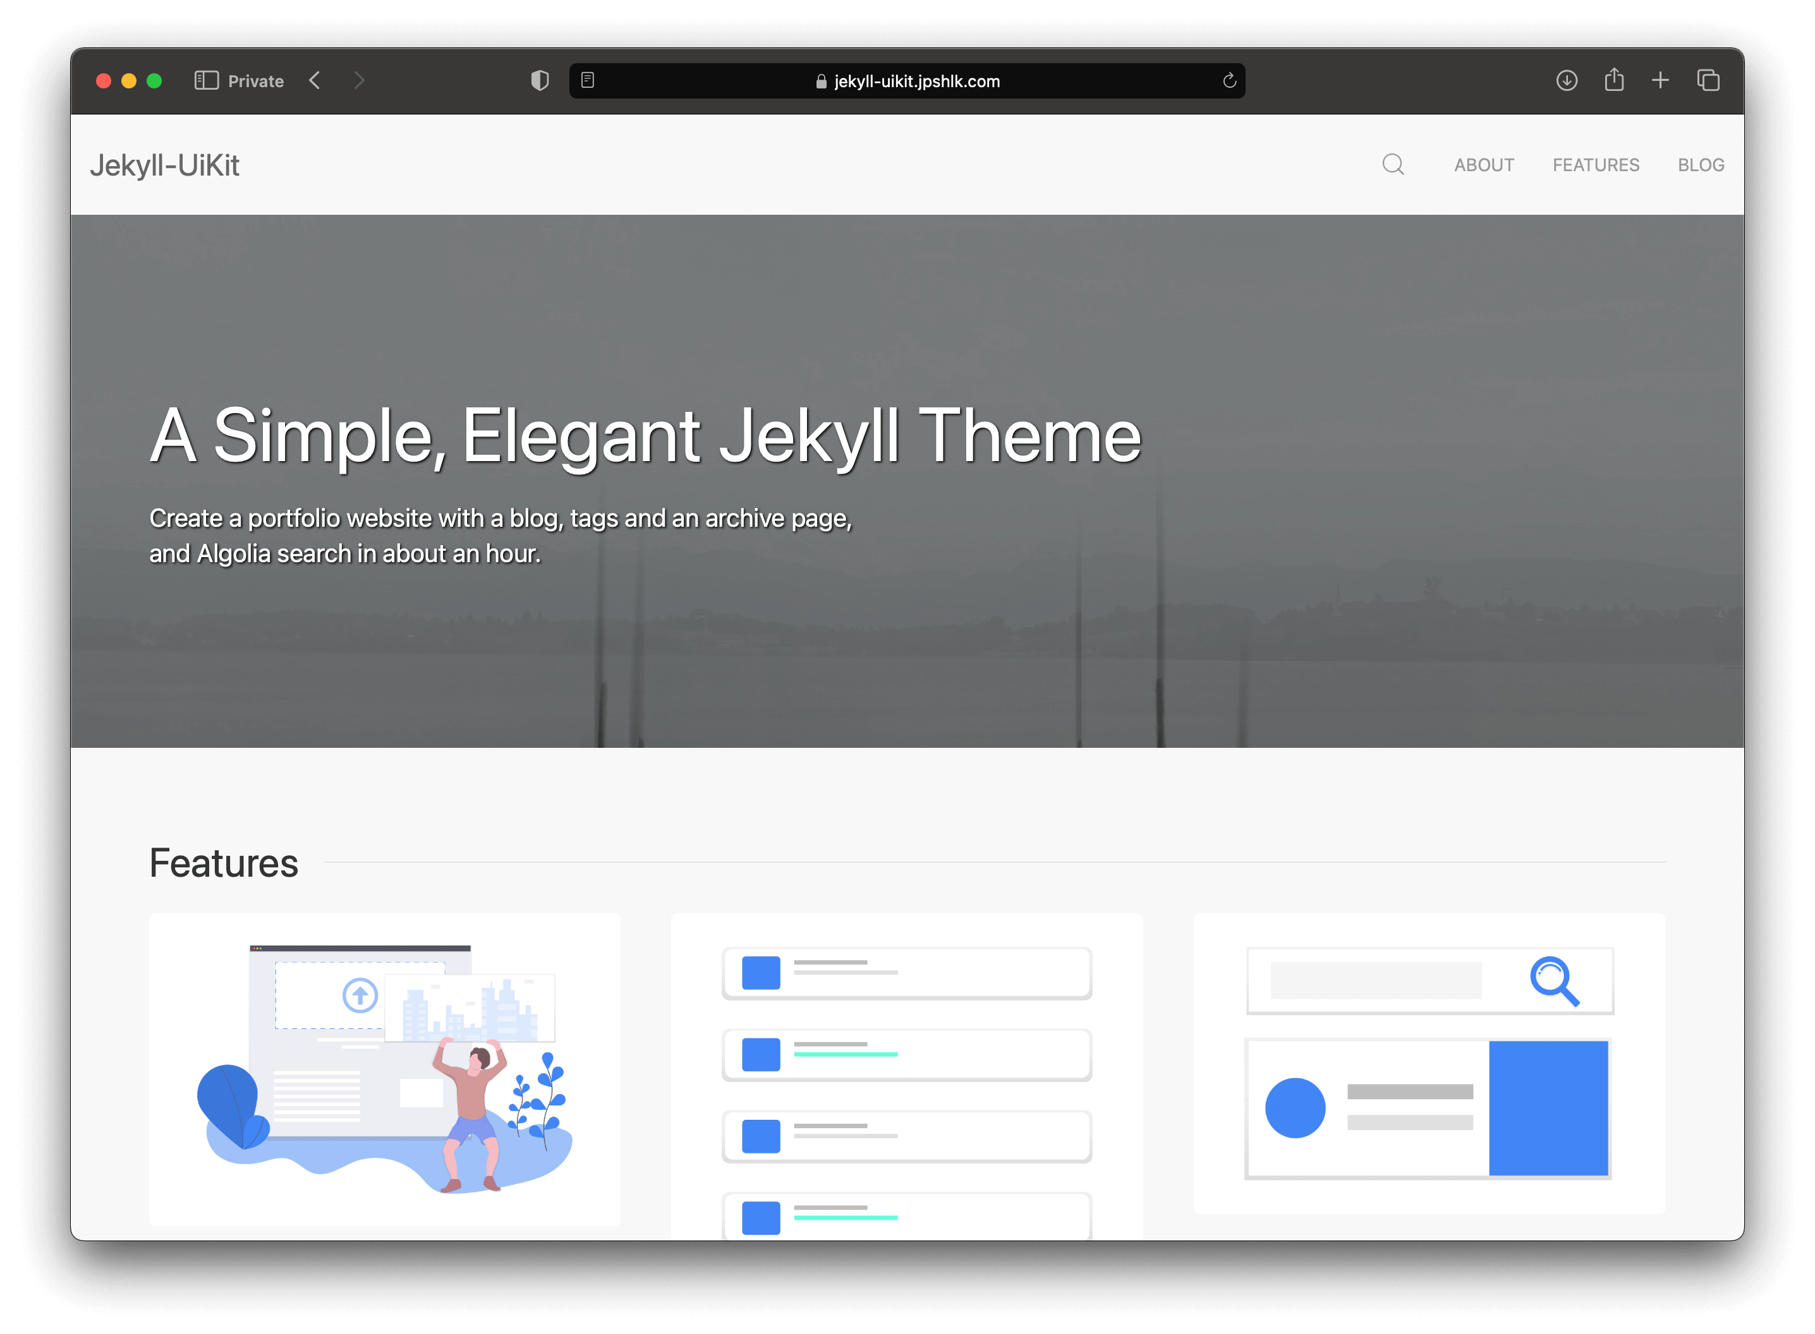
Task: Go back with the back arrow
Action: click(x=315, y=81)
